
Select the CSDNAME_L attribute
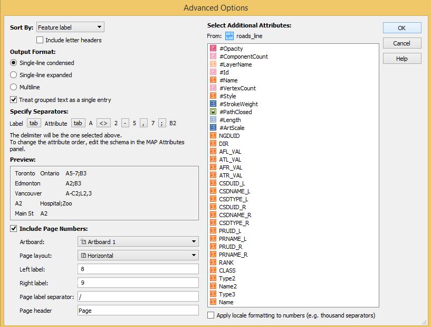click(234, 191)
